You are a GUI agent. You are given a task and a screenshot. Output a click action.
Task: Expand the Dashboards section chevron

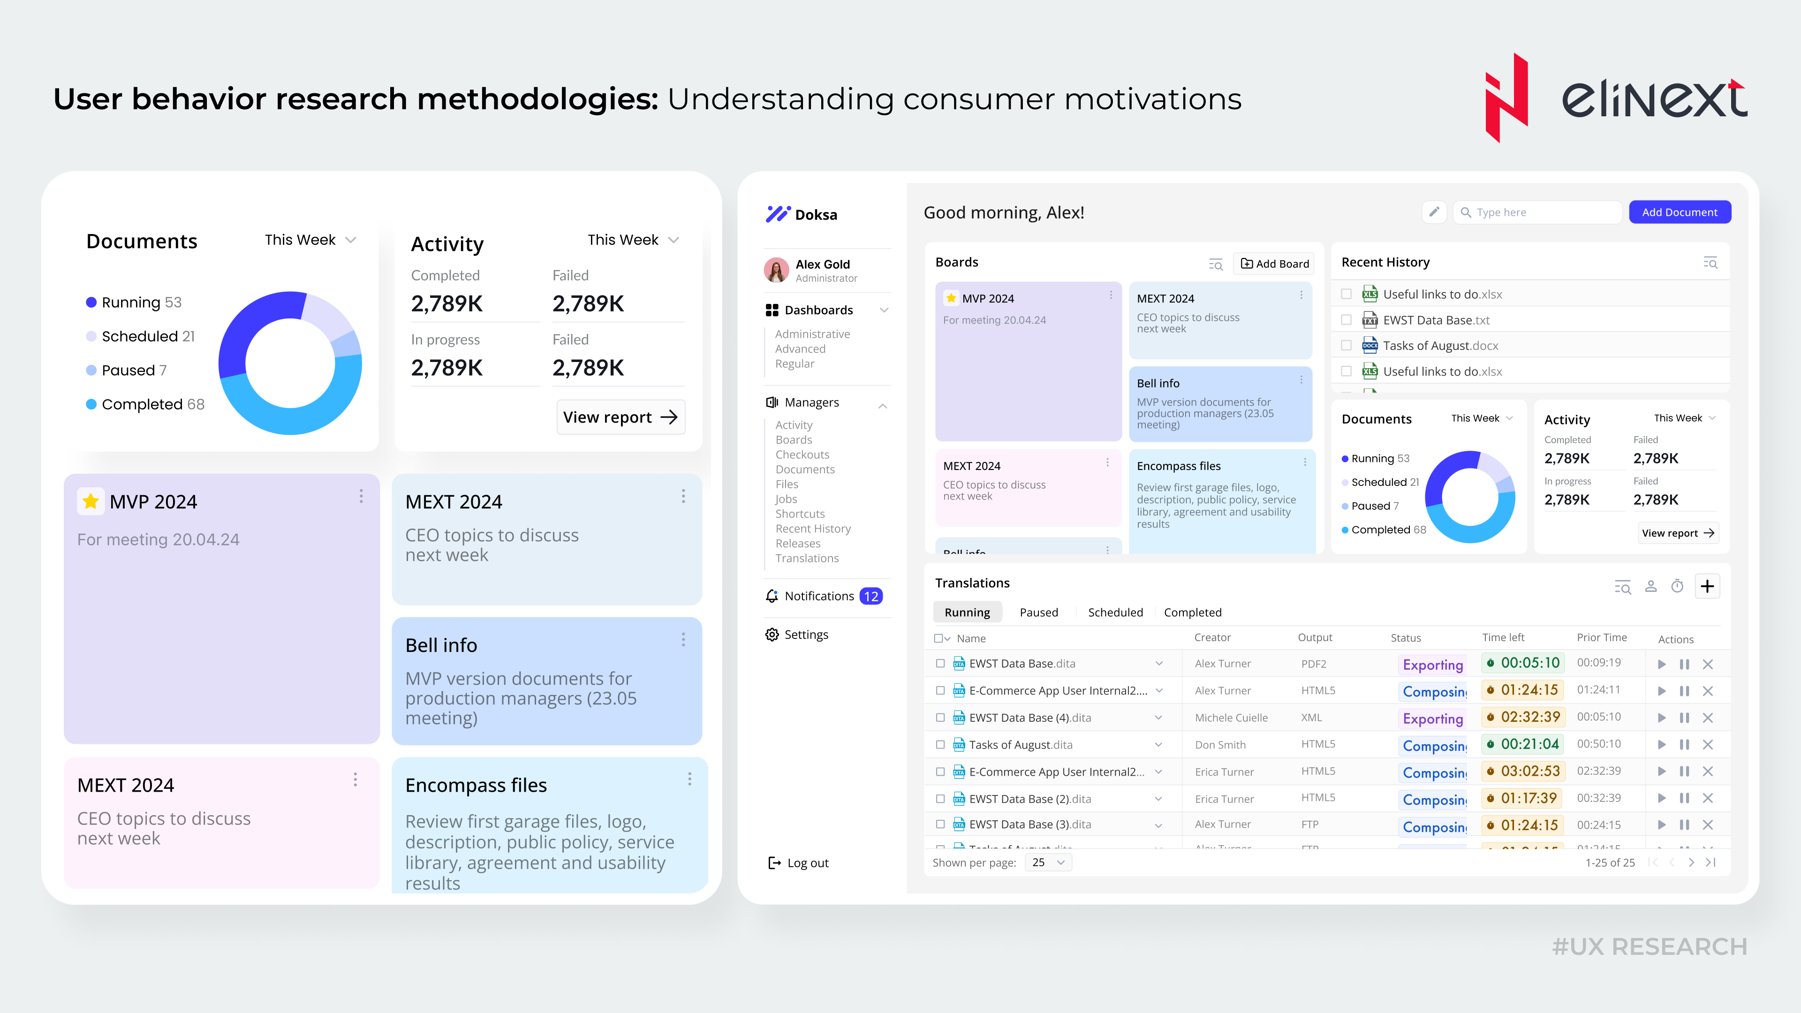click(x=884, y=310)
